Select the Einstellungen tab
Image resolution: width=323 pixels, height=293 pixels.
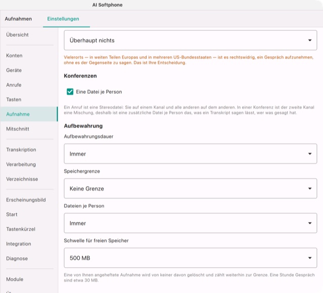coord(63,19)
